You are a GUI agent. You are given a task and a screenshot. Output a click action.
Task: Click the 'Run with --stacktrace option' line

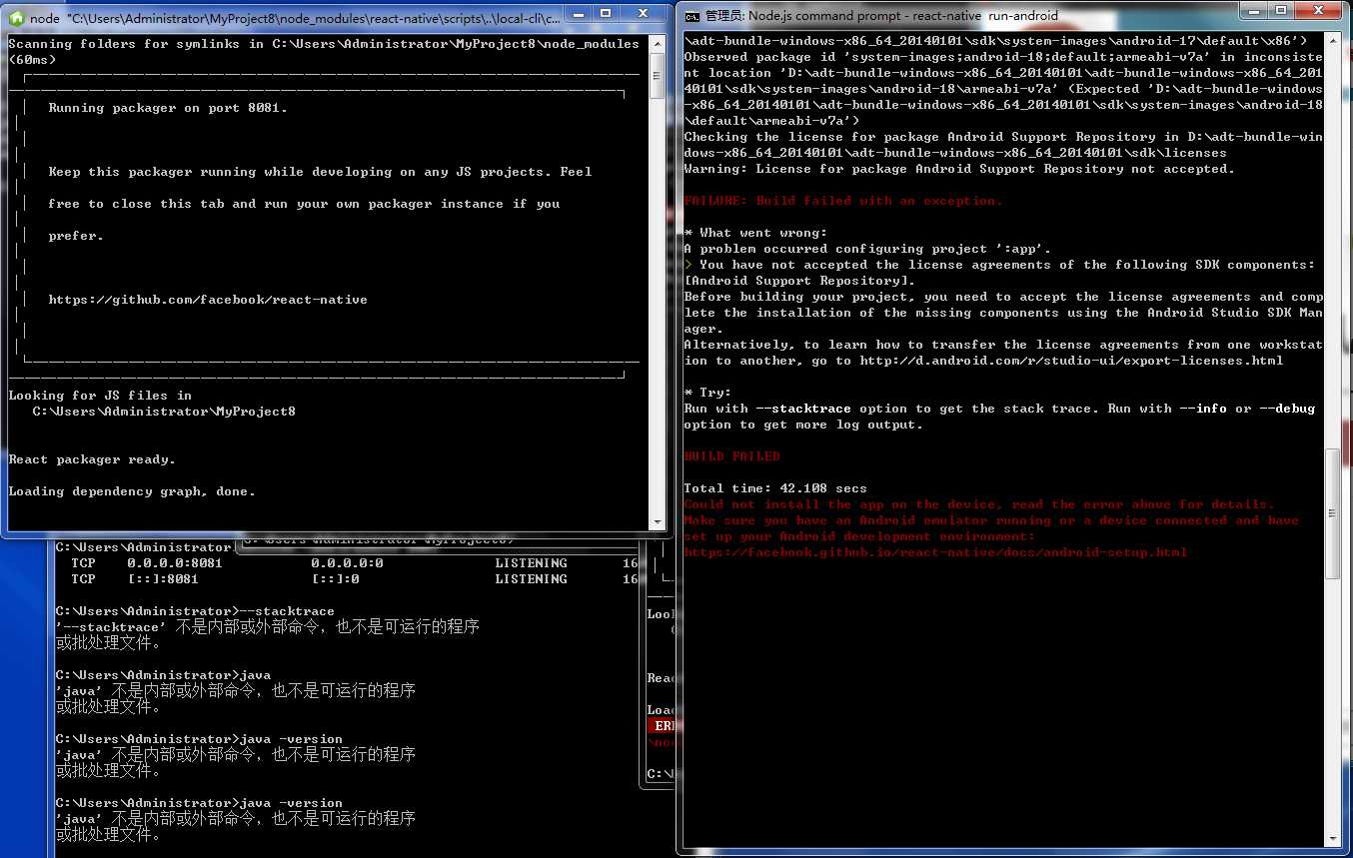[x=999, y=409]
